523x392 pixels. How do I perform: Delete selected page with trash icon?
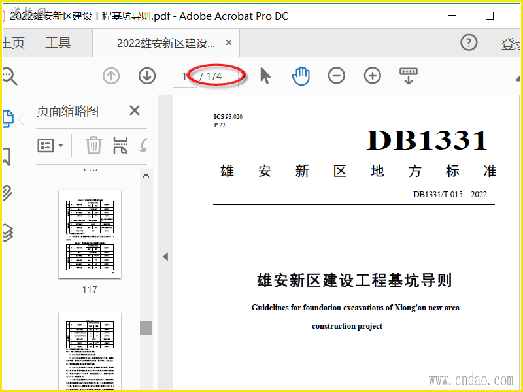(93, 145)
